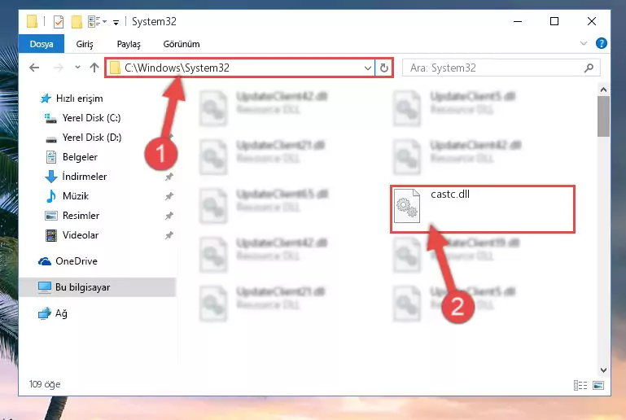Switch to the Giriş ribbon tab
This screenshot has height=420, width=626.
pos(85,44)
